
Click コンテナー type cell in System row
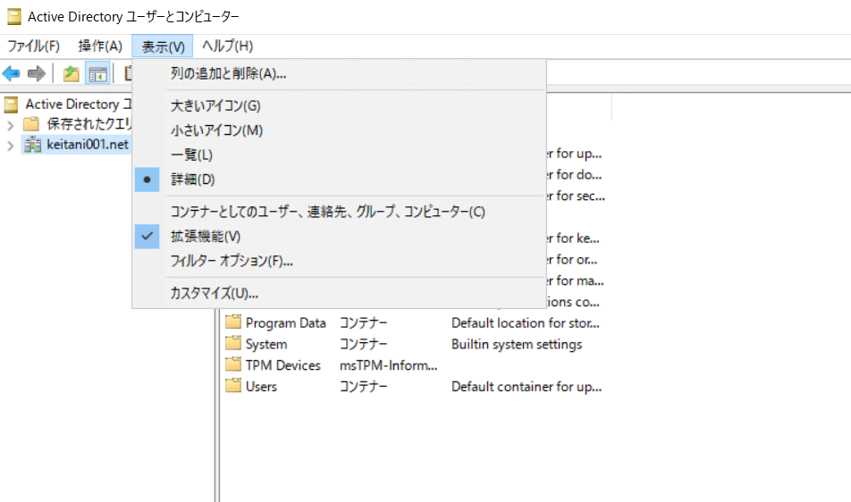pos(364,344)
